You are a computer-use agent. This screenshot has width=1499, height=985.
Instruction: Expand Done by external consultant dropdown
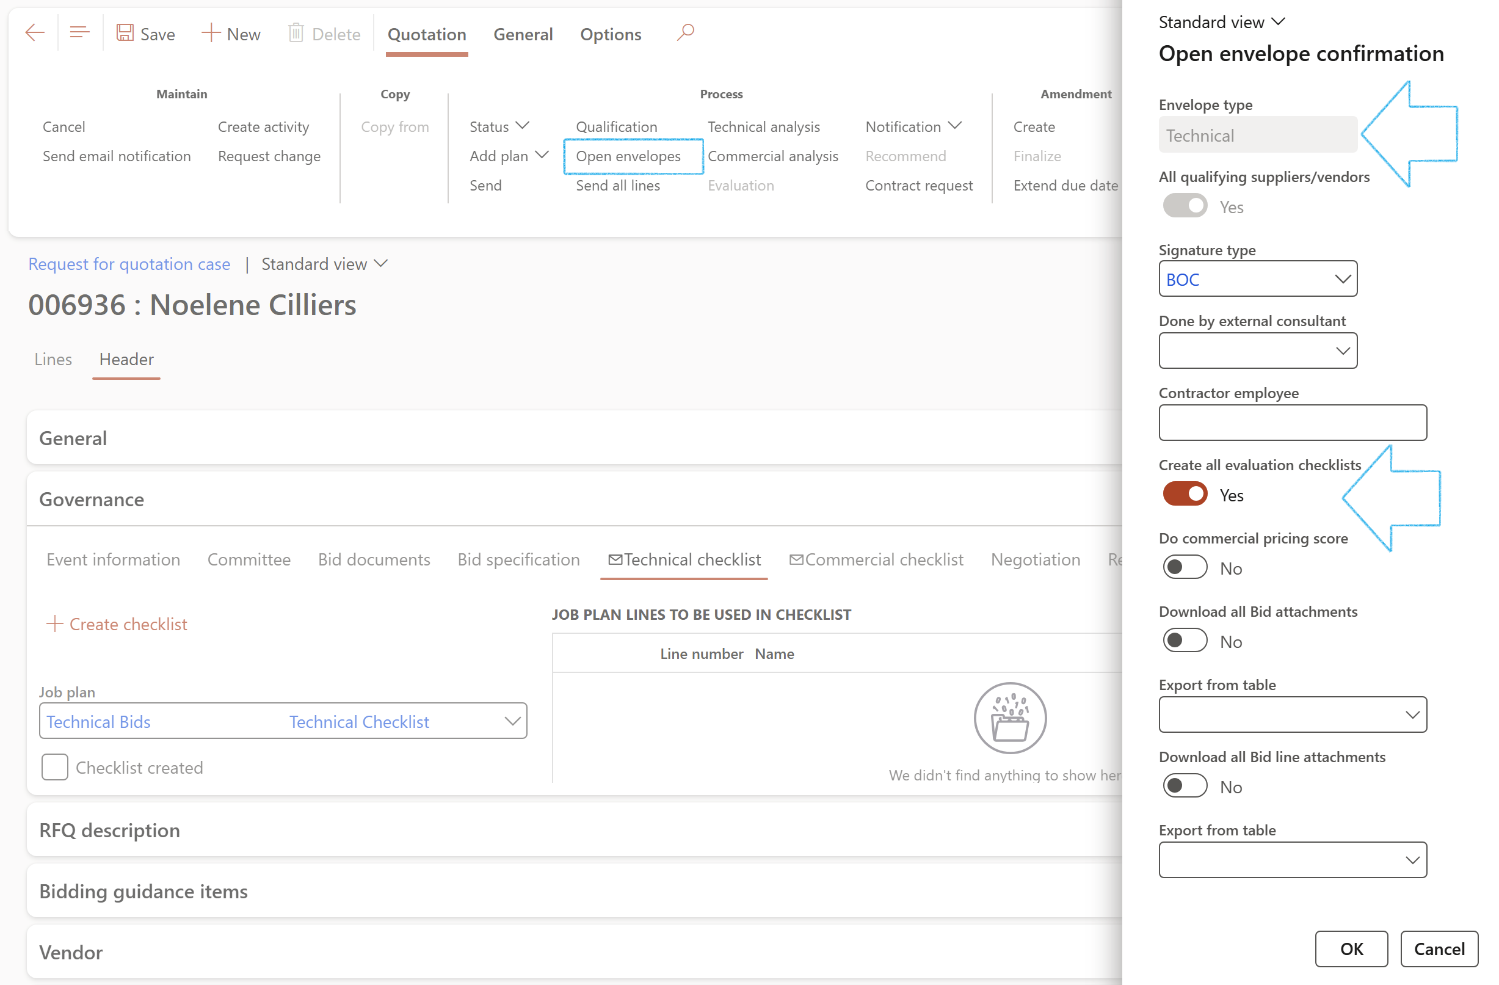pos(1342,351)
